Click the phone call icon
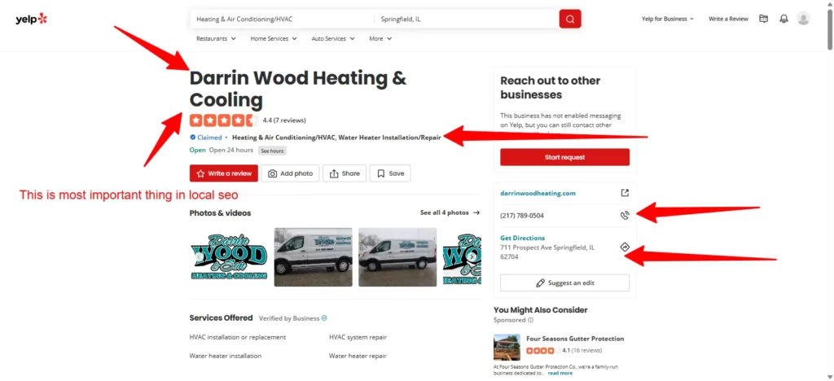This screenshot has width=834, height=381. click(625, 216)
